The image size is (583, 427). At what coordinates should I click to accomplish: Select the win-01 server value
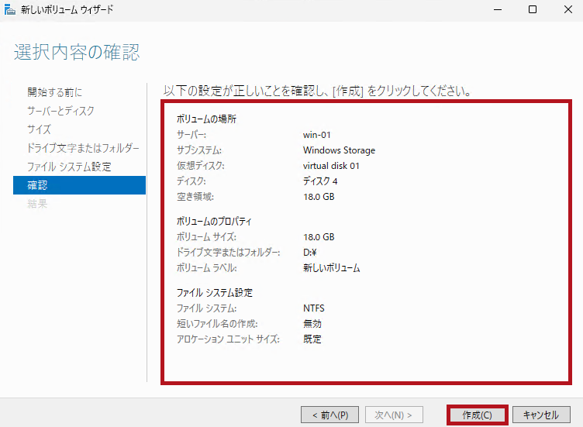(317, 135)
